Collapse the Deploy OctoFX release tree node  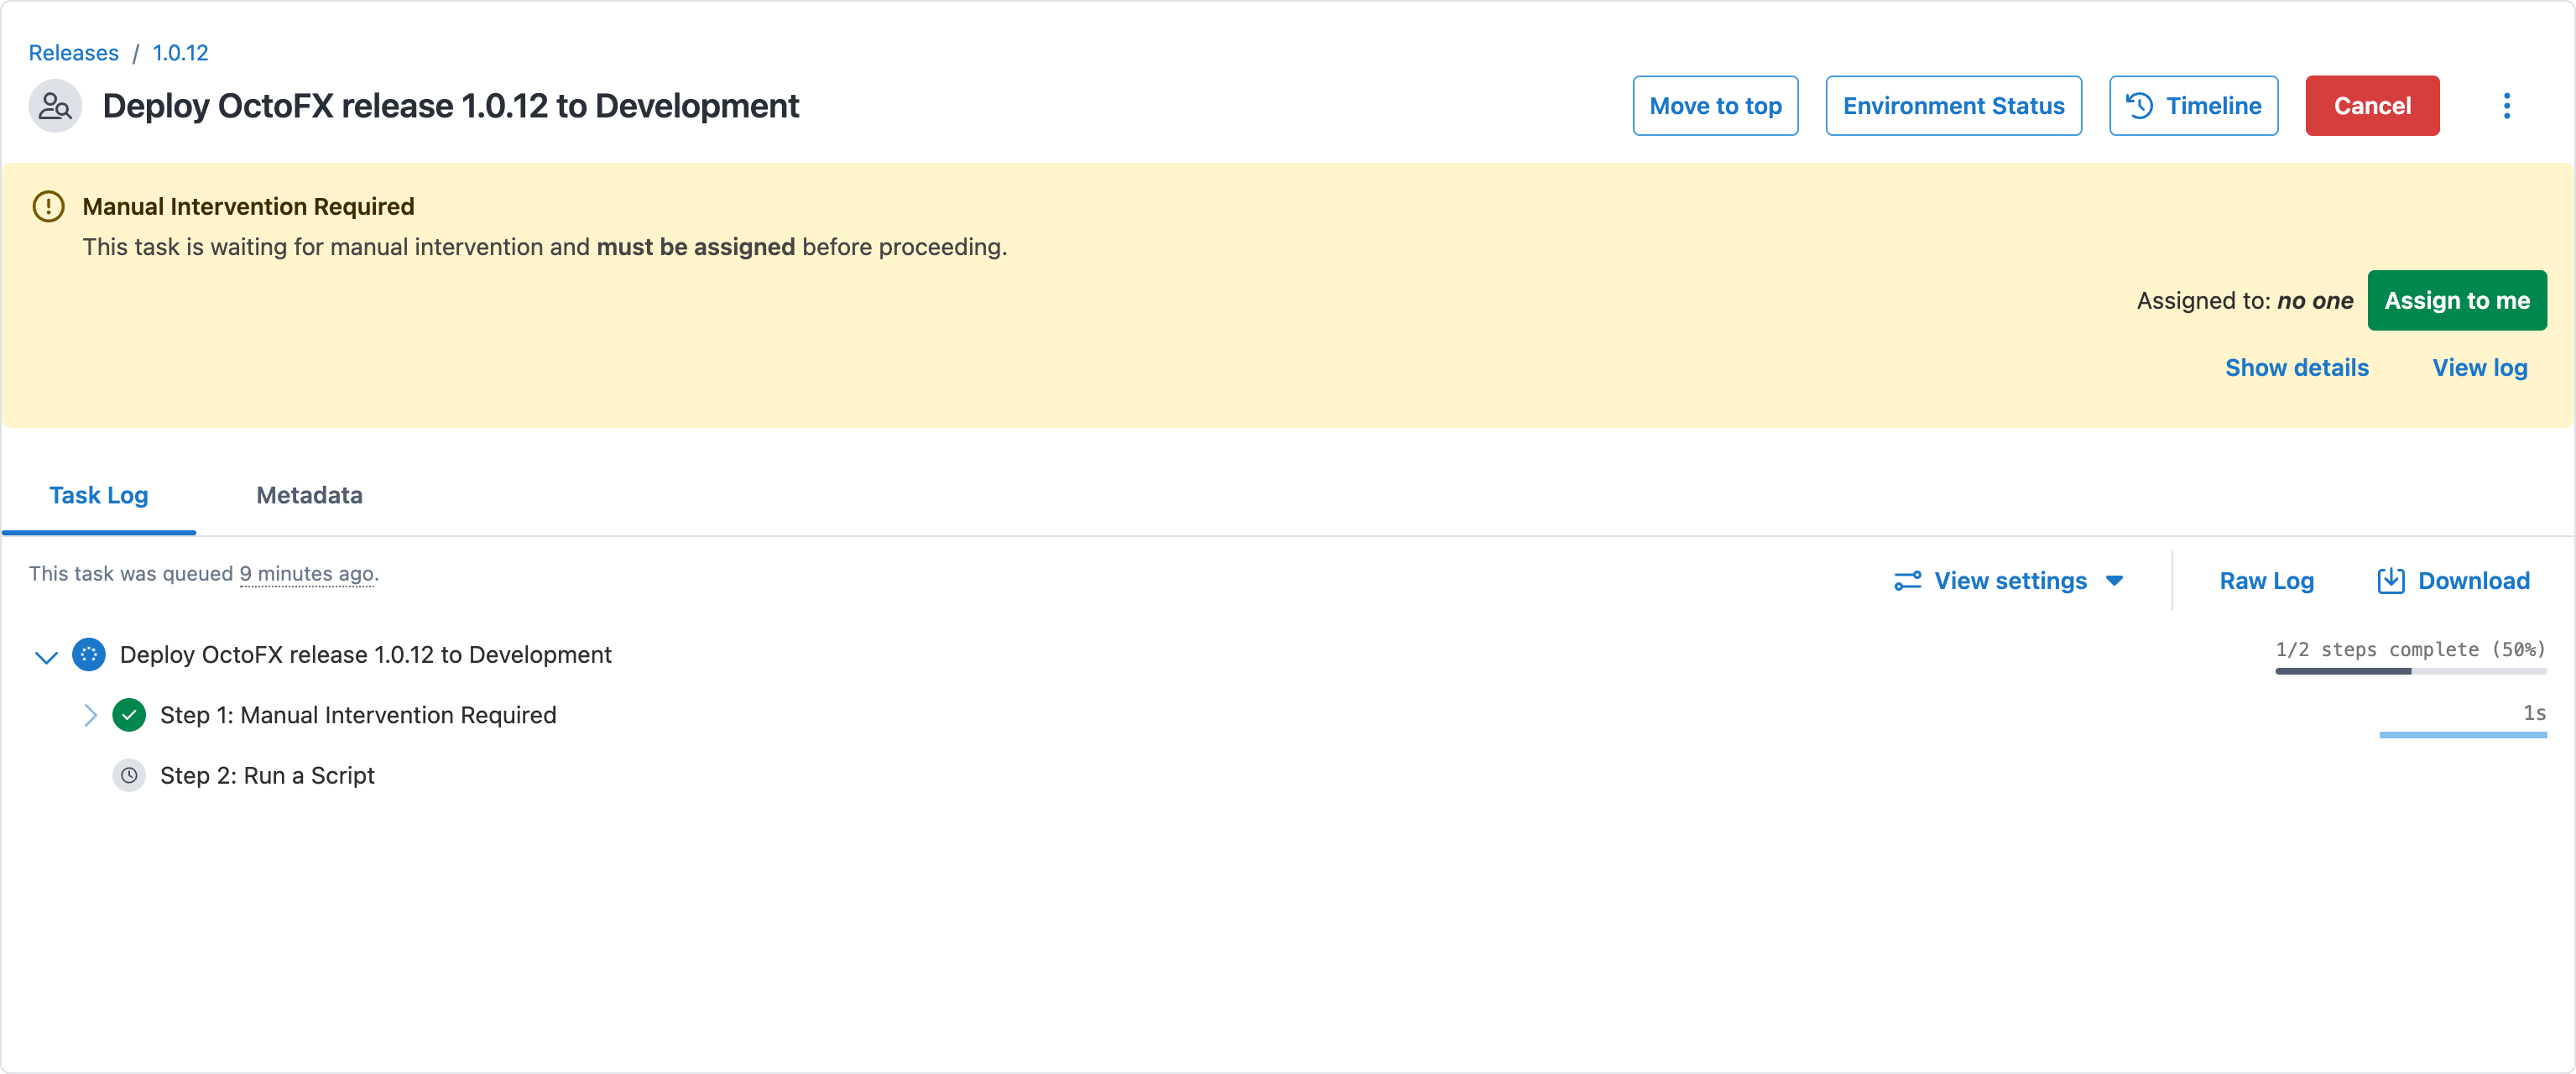tap(46, 656)
